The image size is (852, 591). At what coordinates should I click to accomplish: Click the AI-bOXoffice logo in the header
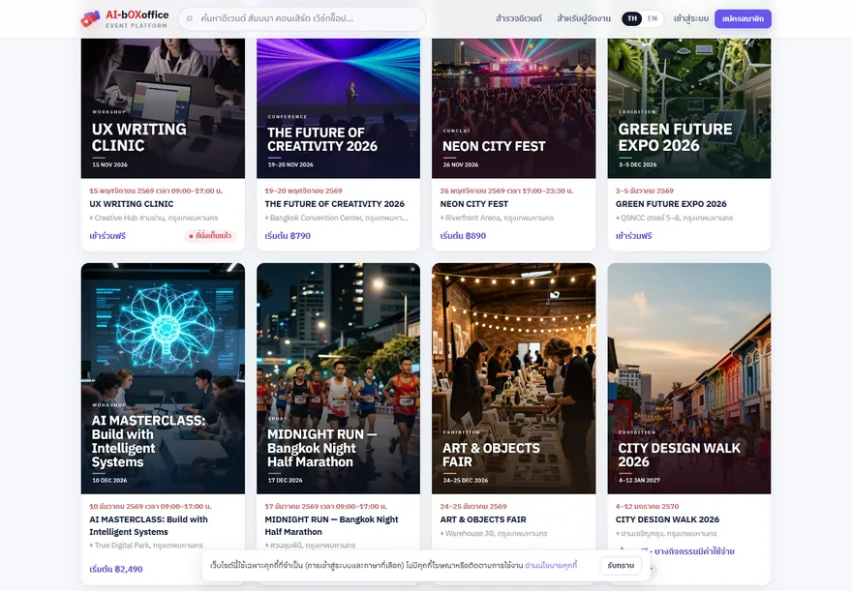125,19
